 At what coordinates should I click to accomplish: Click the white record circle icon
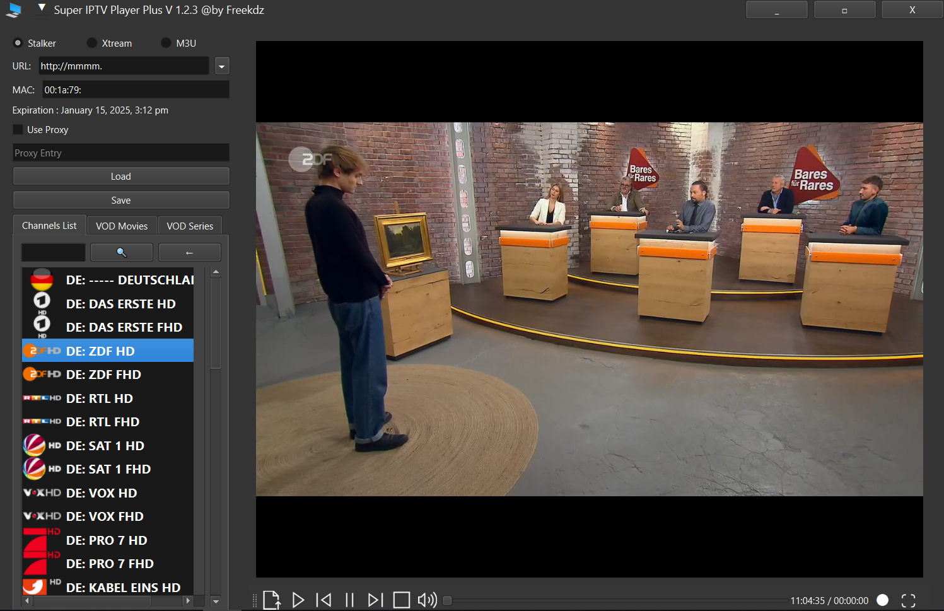883,600
